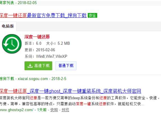Click the 版本: 6.0 version text
The image size is (161, 115).
[x=33, y=43]
